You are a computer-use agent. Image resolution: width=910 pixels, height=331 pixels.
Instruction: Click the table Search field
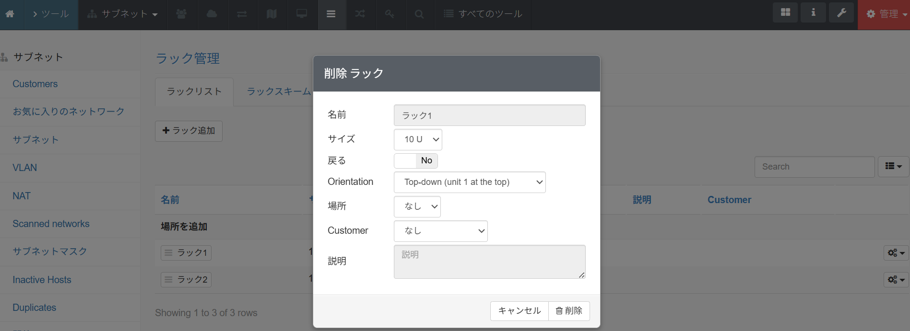tap(815, 167)
